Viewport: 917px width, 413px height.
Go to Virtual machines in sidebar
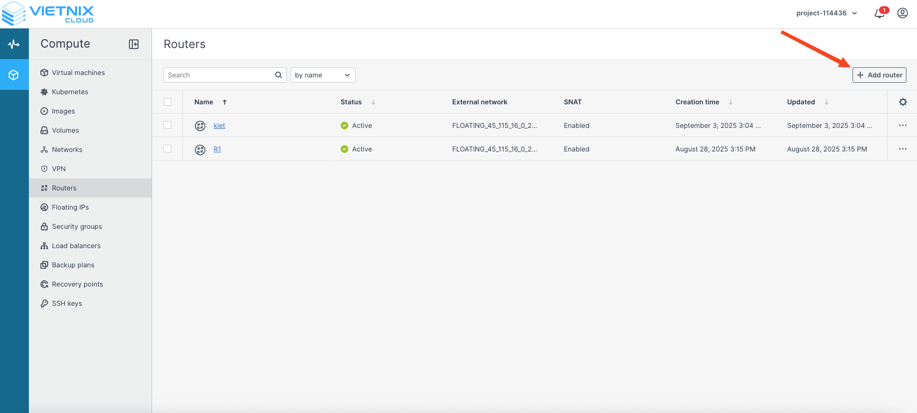coord(78,73)
